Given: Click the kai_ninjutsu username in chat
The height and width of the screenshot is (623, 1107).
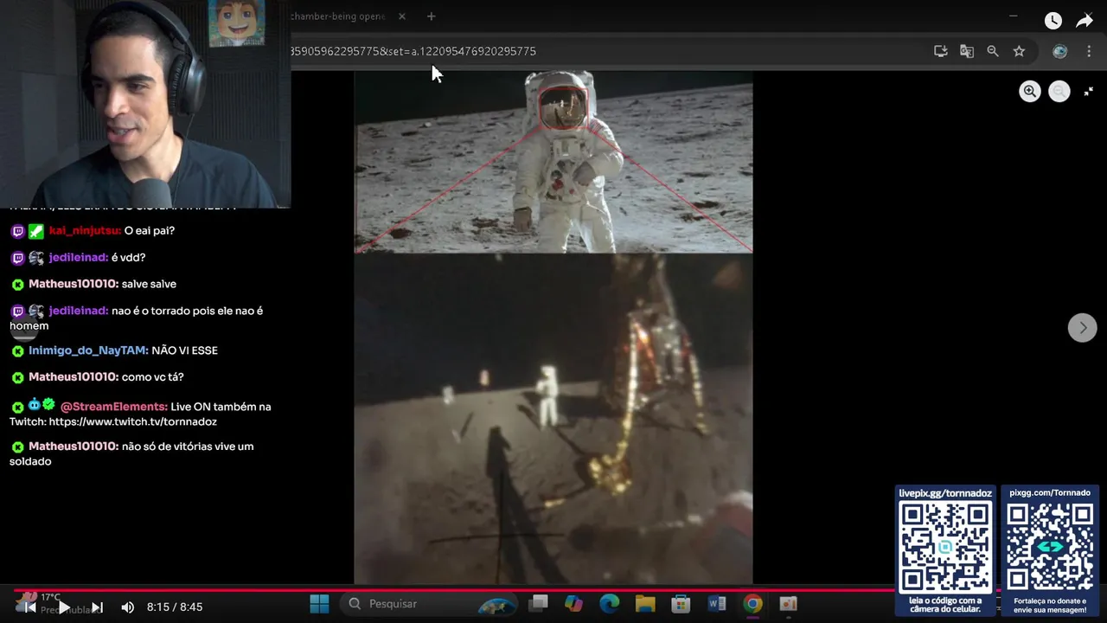Looking at the screenshot, I should point(85,231).
